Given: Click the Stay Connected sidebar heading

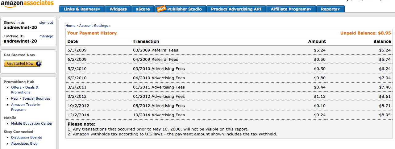Looking at the screenshot, I should [19, 132].
